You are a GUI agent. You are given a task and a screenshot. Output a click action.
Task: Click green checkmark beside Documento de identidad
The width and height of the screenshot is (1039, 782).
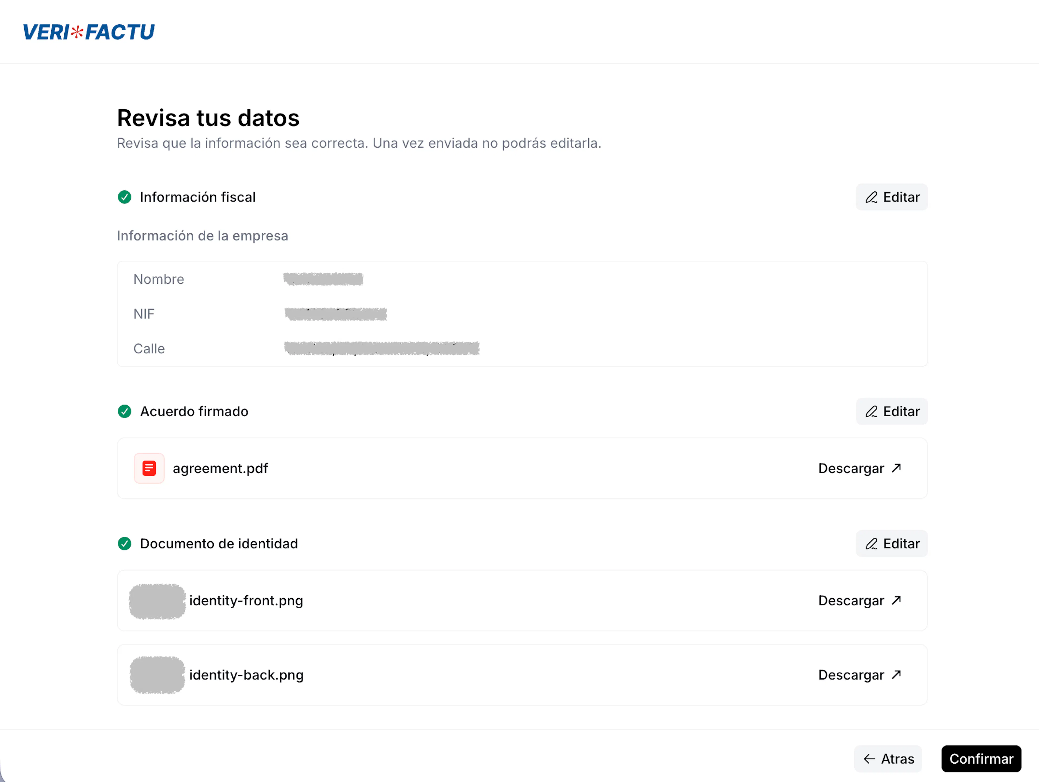coord(124,544)
